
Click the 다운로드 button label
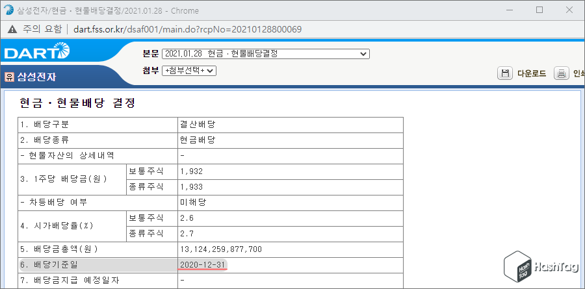tap(532, 73)
